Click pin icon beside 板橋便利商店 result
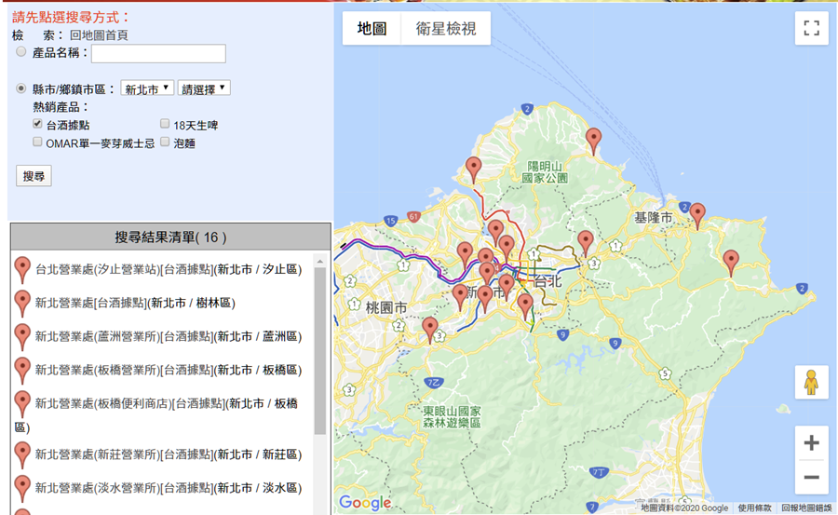This screenshot has height=515, width=838. pyautogui.click(x=22, y=404)
